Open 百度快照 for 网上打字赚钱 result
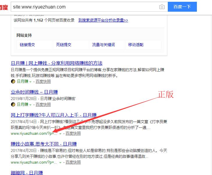 [x=73, y=134]
